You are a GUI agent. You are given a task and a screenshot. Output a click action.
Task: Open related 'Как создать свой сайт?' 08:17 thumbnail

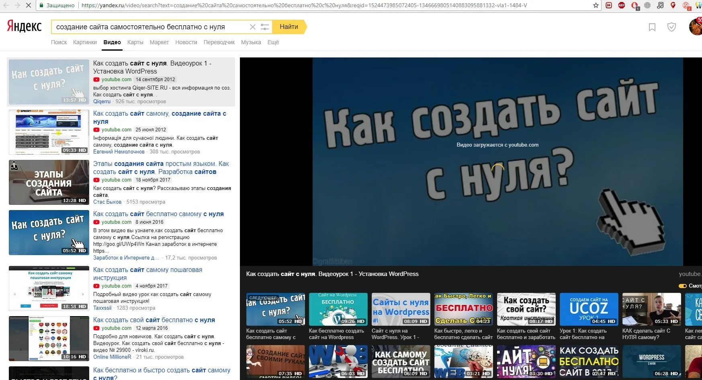(526, 309)
